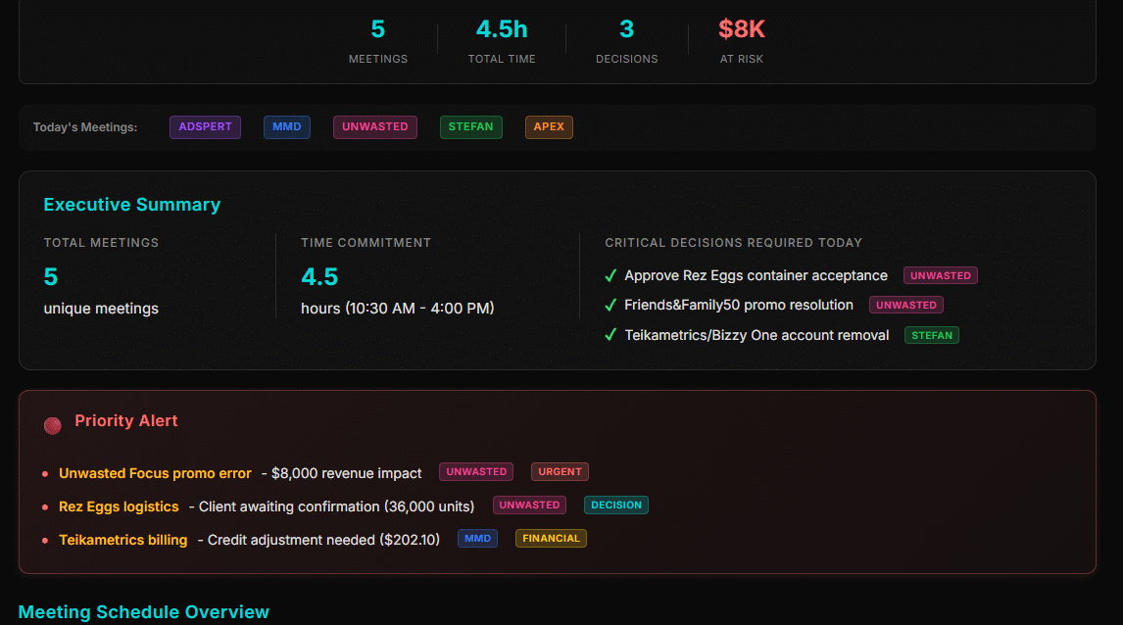Open the Rez Eggs logistics alert link

[119, 506]
